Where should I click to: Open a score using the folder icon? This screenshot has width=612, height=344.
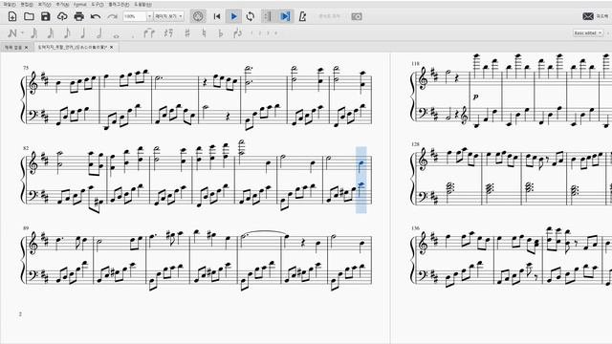(x=29, y=16)
